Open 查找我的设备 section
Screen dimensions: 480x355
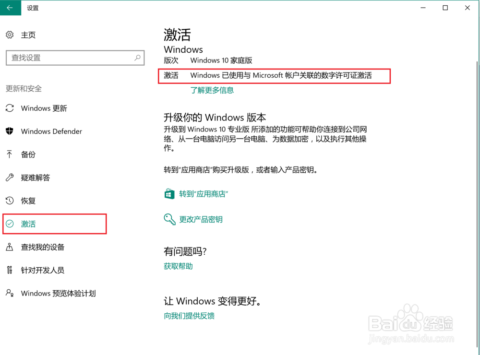point(43,247)
